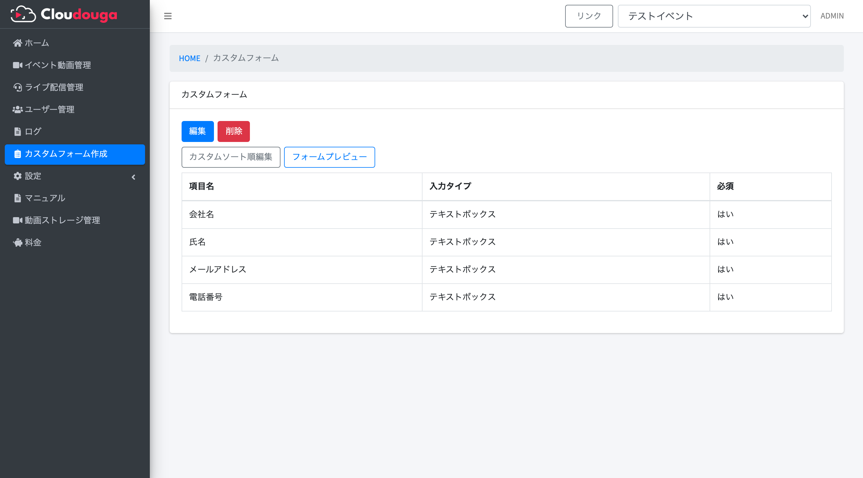Open the 料金 menu label

click(x=33, y=242)
